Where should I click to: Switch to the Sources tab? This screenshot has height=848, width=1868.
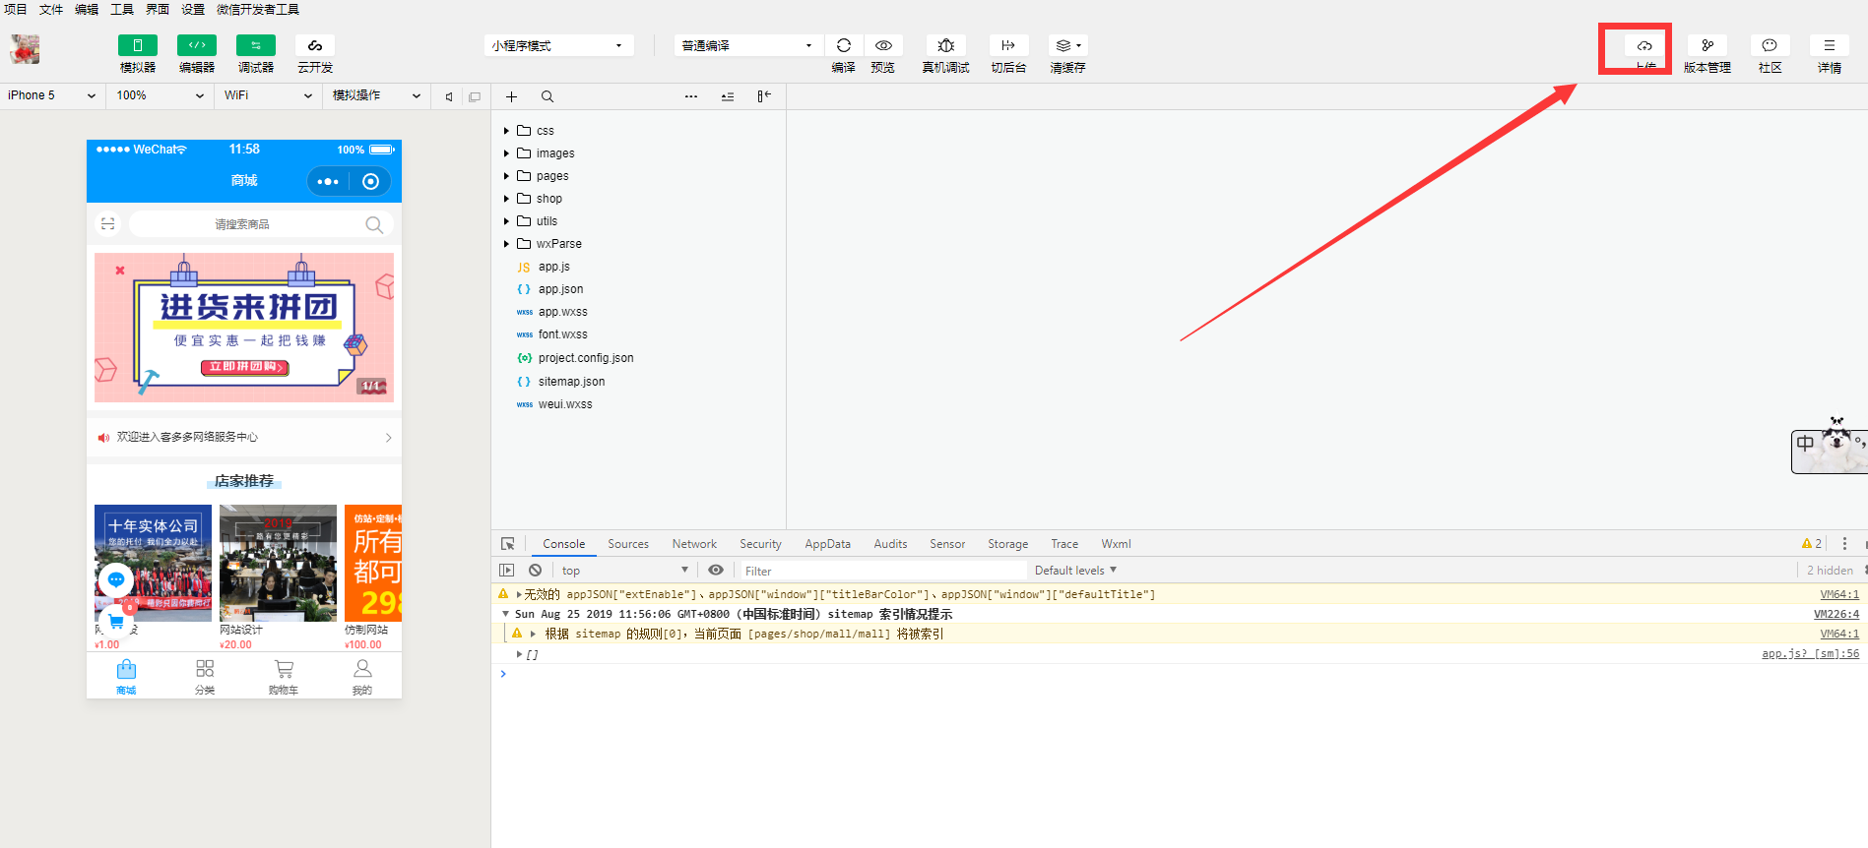click(x=628, y=544)
